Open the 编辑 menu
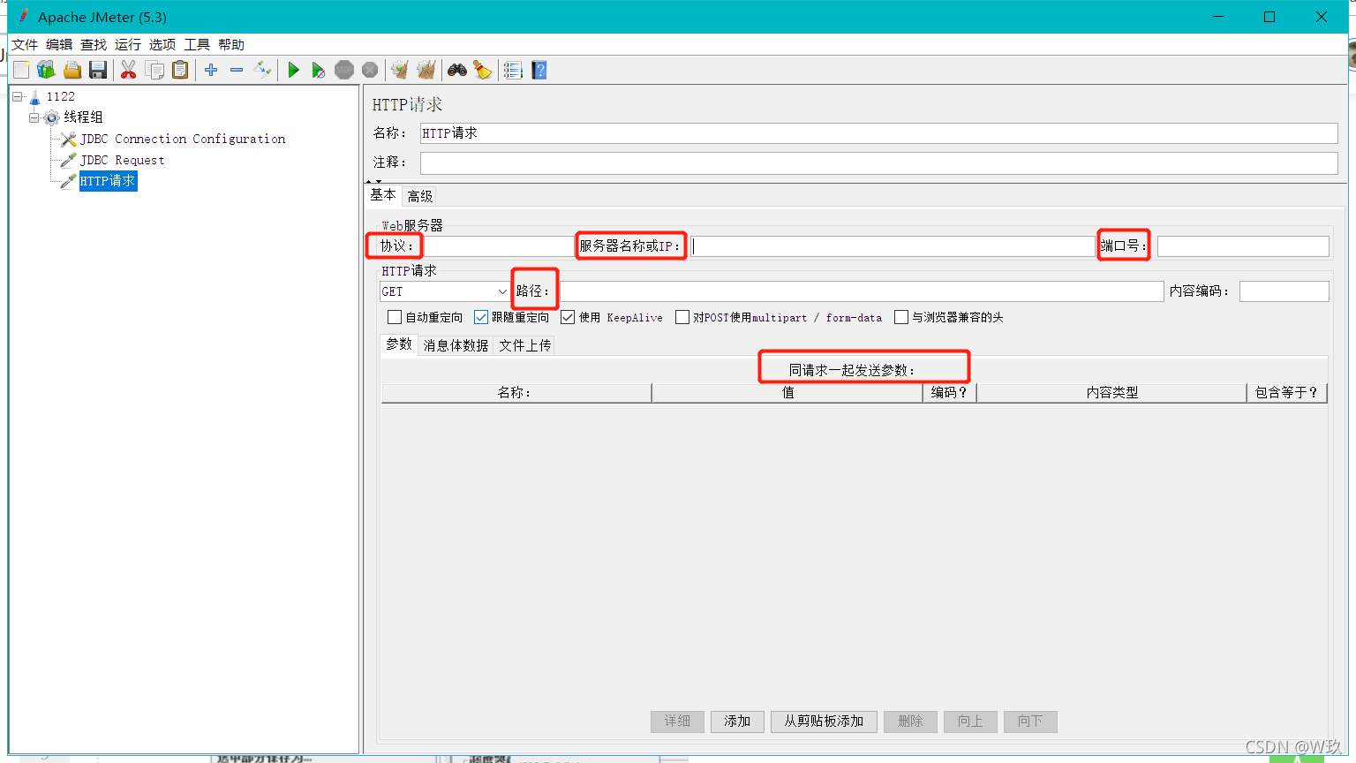Viewport: 1356px width, 763px height. [59, 44]
